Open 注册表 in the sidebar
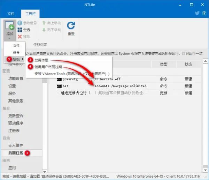This screenshot has width=209, height=180. click(14, 130)
